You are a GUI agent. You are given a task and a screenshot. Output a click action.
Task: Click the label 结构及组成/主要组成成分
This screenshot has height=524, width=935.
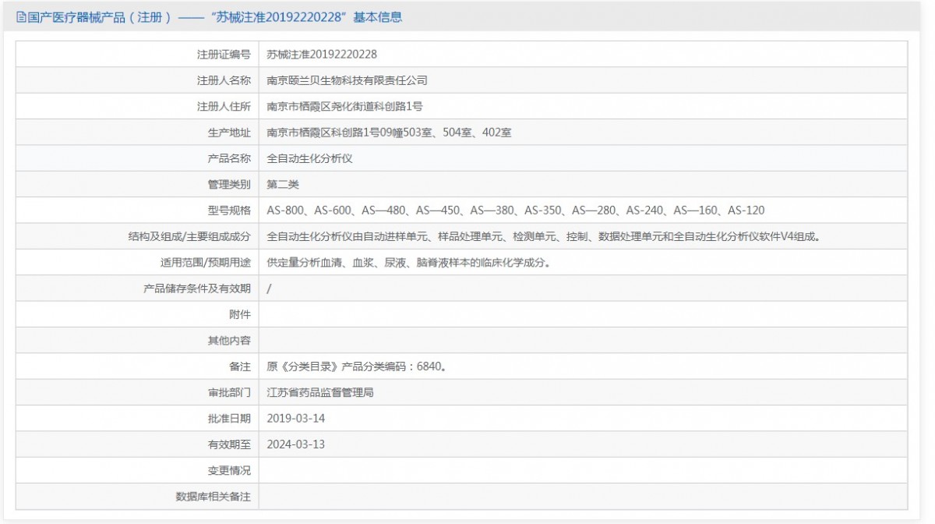(190, 236)
